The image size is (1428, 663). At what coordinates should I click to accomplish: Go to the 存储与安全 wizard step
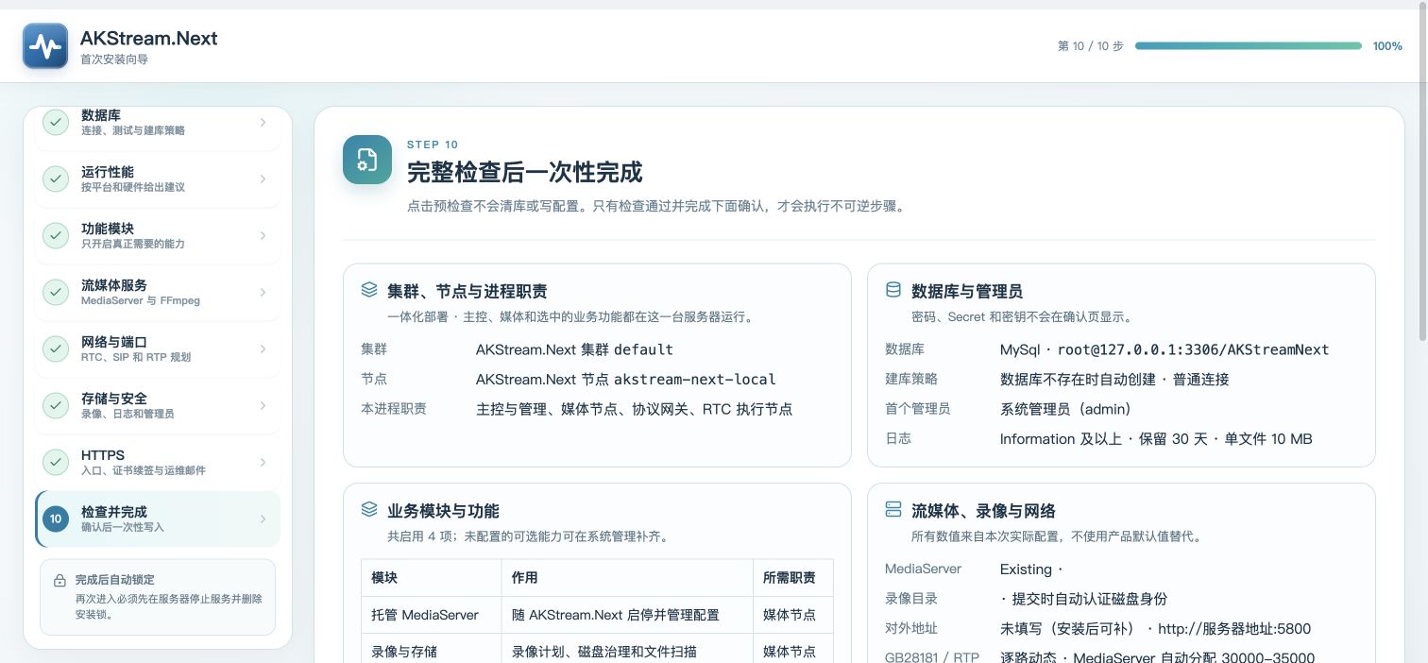click(158, 405)
